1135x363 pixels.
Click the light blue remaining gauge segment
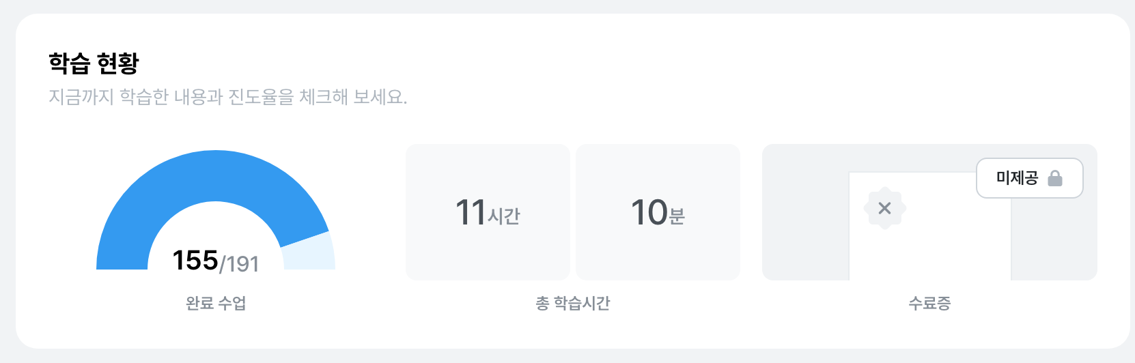tap(309, 252)
